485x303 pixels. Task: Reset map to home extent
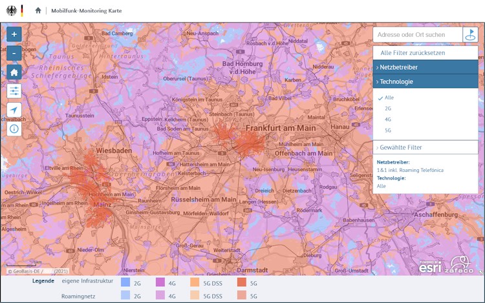click(x=14, y=72)
